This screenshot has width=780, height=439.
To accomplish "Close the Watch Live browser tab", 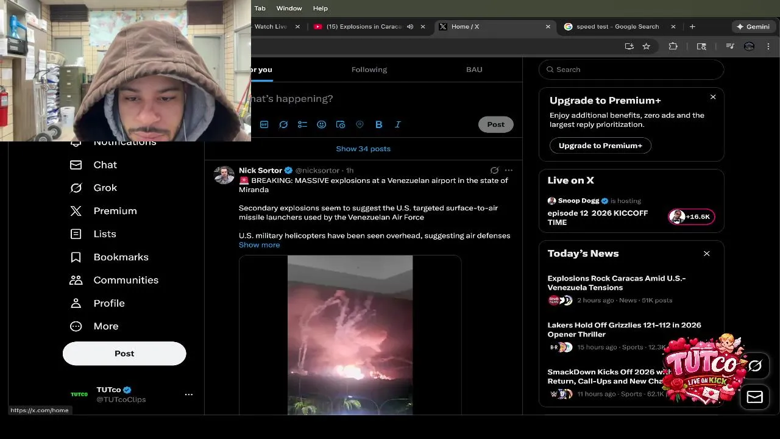I will click(x=297, y=27).
